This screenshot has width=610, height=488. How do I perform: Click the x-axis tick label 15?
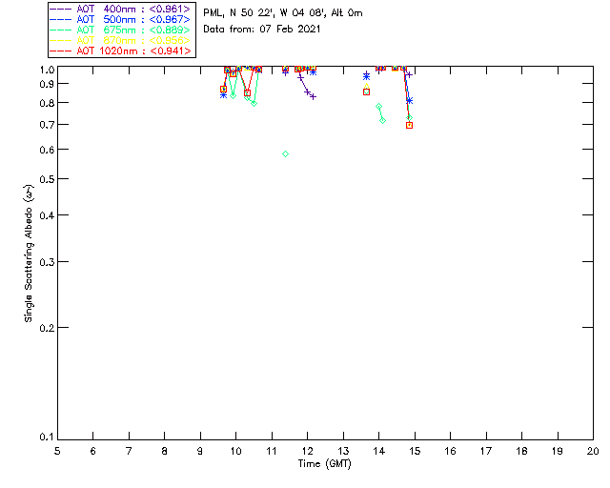click(x=415, y=451)
